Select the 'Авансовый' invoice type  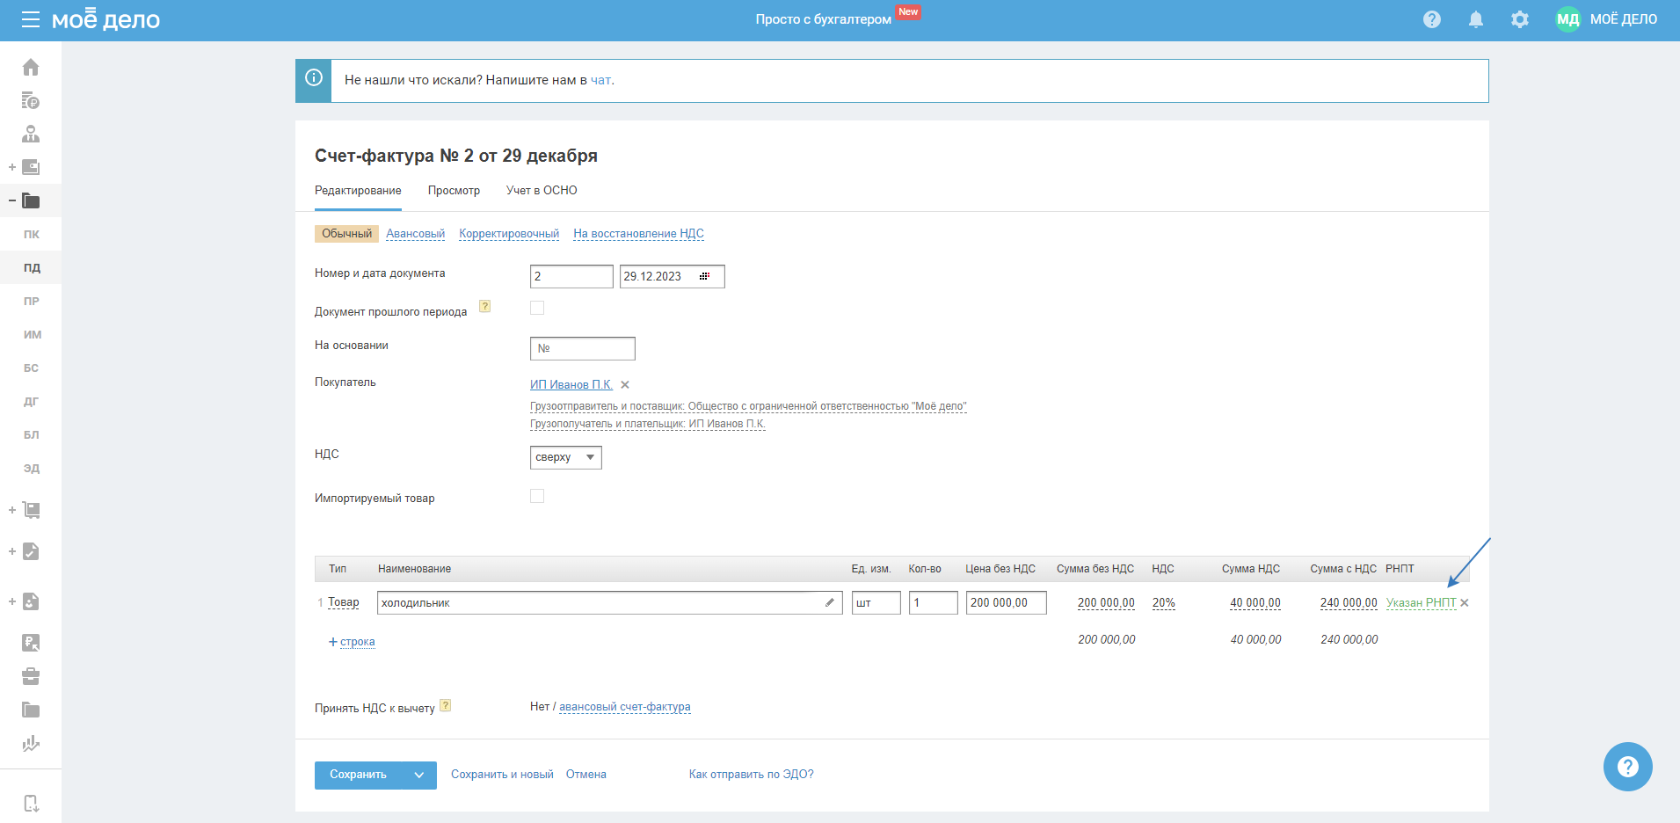click(415, 234)
